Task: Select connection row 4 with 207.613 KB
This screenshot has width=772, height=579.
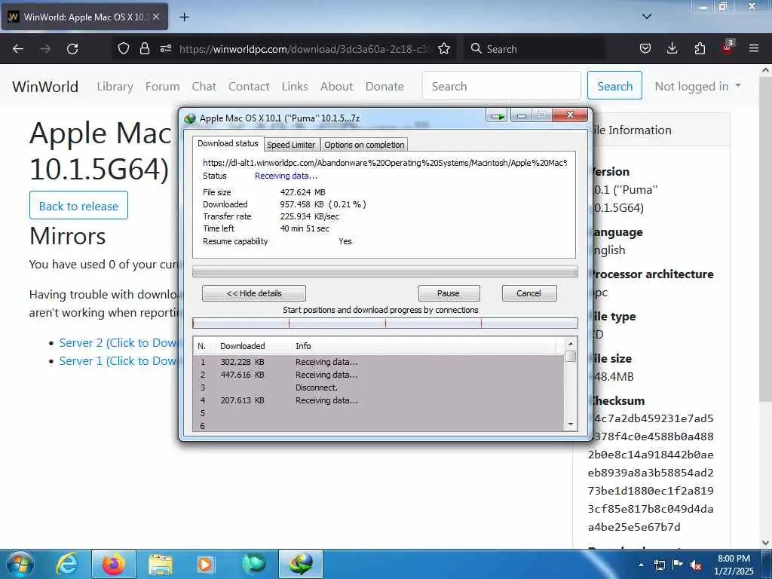Action: tap(379, 400)
